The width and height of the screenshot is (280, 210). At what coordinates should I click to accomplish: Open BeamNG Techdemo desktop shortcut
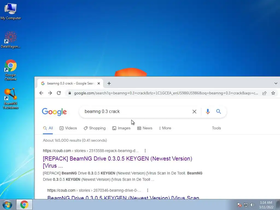(11, 98)
